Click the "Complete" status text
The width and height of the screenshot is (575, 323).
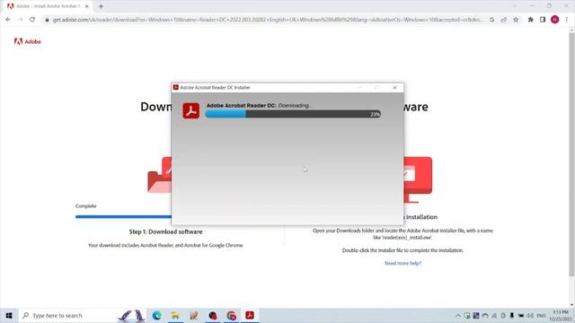tap(86, 206)
